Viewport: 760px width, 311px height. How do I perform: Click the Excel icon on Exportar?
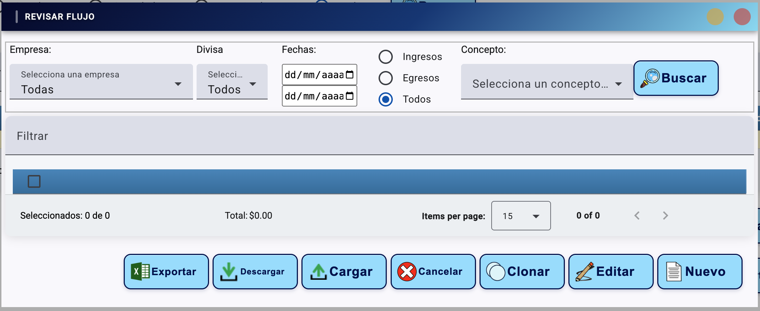pos(140,272)
